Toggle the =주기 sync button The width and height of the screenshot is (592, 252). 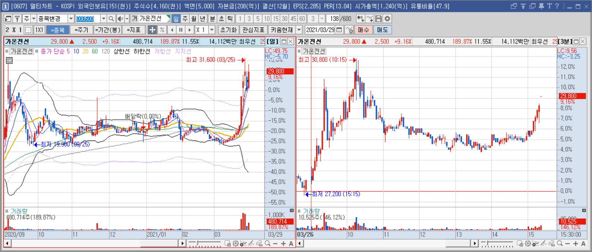(81, 30)
